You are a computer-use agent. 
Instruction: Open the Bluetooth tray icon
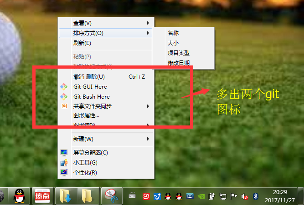[x=256, y=196]
